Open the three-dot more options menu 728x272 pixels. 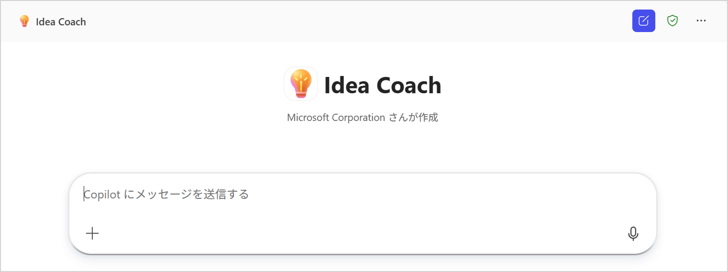tap(701, 21)
